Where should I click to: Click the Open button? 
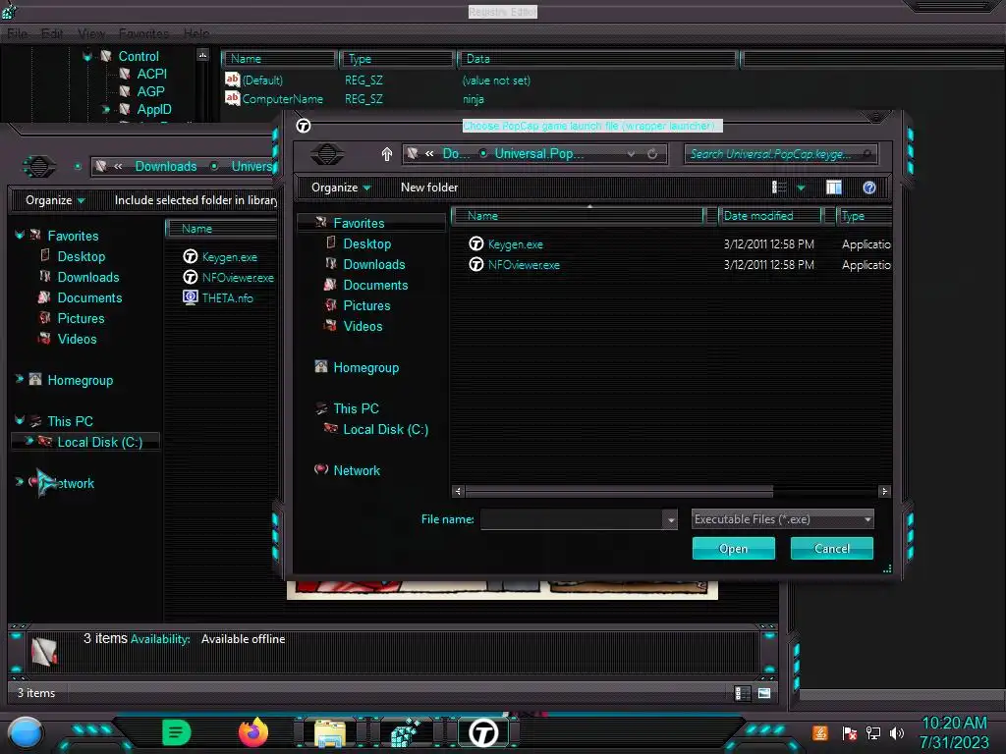[733, 548]
